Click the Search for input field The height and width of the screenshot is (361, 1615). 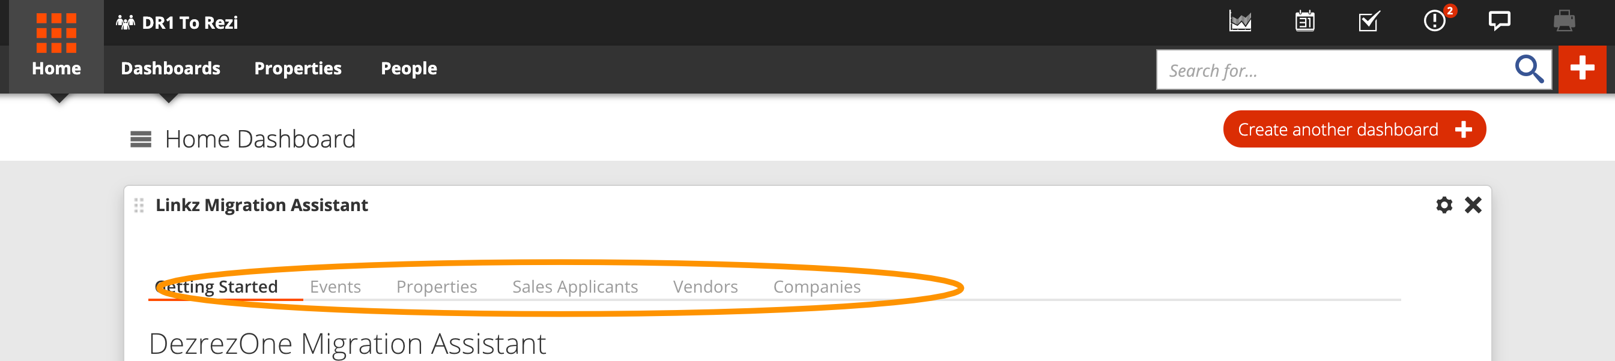(x=1335, y=70)
